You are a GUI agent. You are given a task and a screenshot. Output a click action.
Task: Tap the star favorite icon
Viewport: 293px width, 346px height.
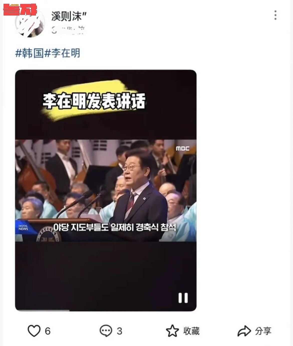[172, 331]
